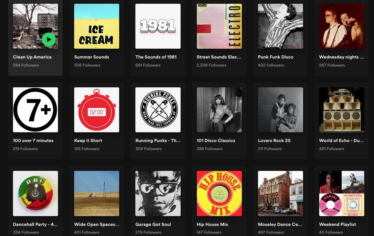
Task: Click the Street Sounds Elec... title
Action: click(219, 57)
